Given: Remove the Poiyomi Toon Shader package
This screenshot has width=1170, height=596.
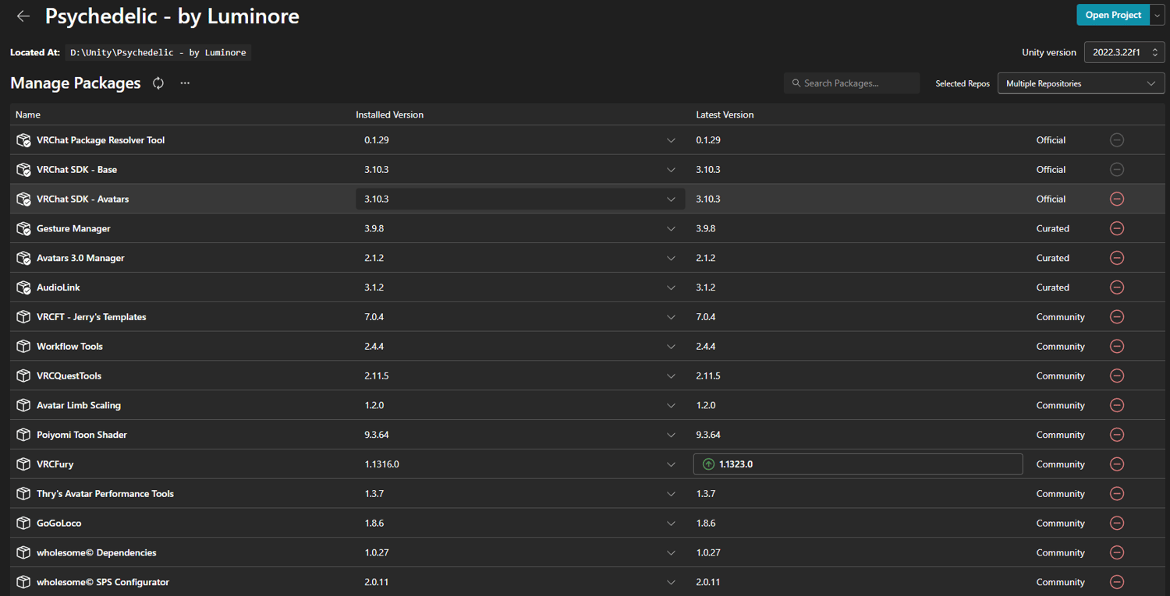Looking at the screenshot, I should click(x=1116, y=435).
